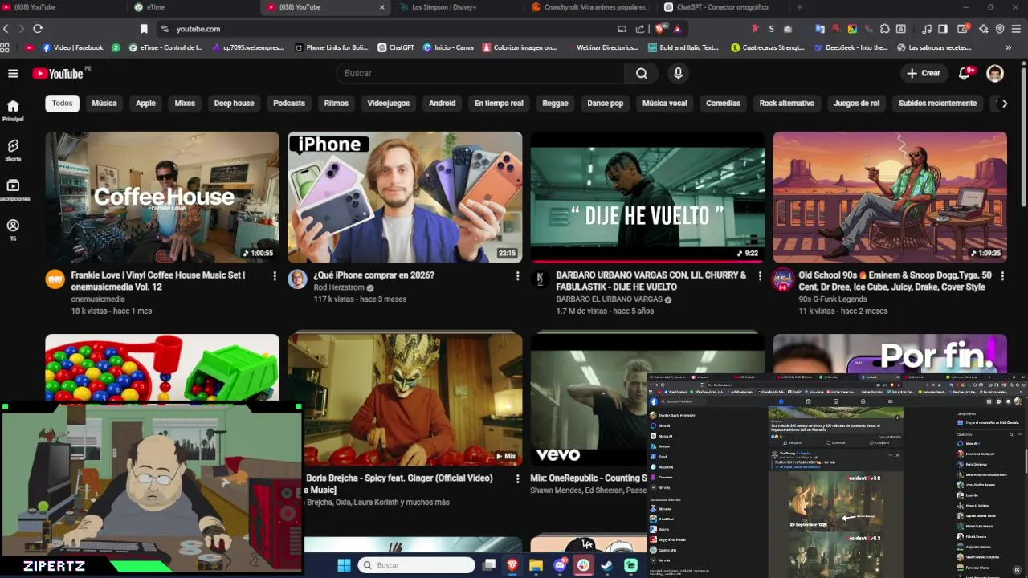Select the Videojuegos filter chip

(389, 103)
